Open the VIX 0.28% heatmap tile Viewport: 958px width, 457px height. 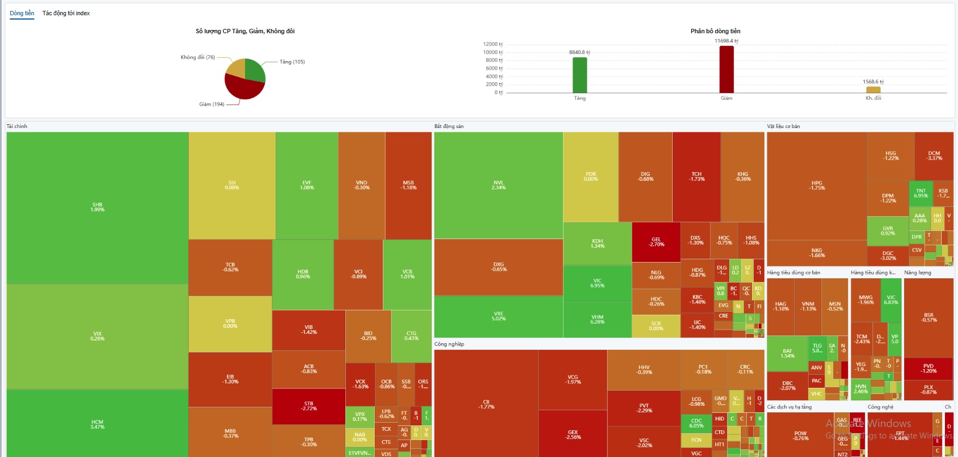(x=97, y=336)
